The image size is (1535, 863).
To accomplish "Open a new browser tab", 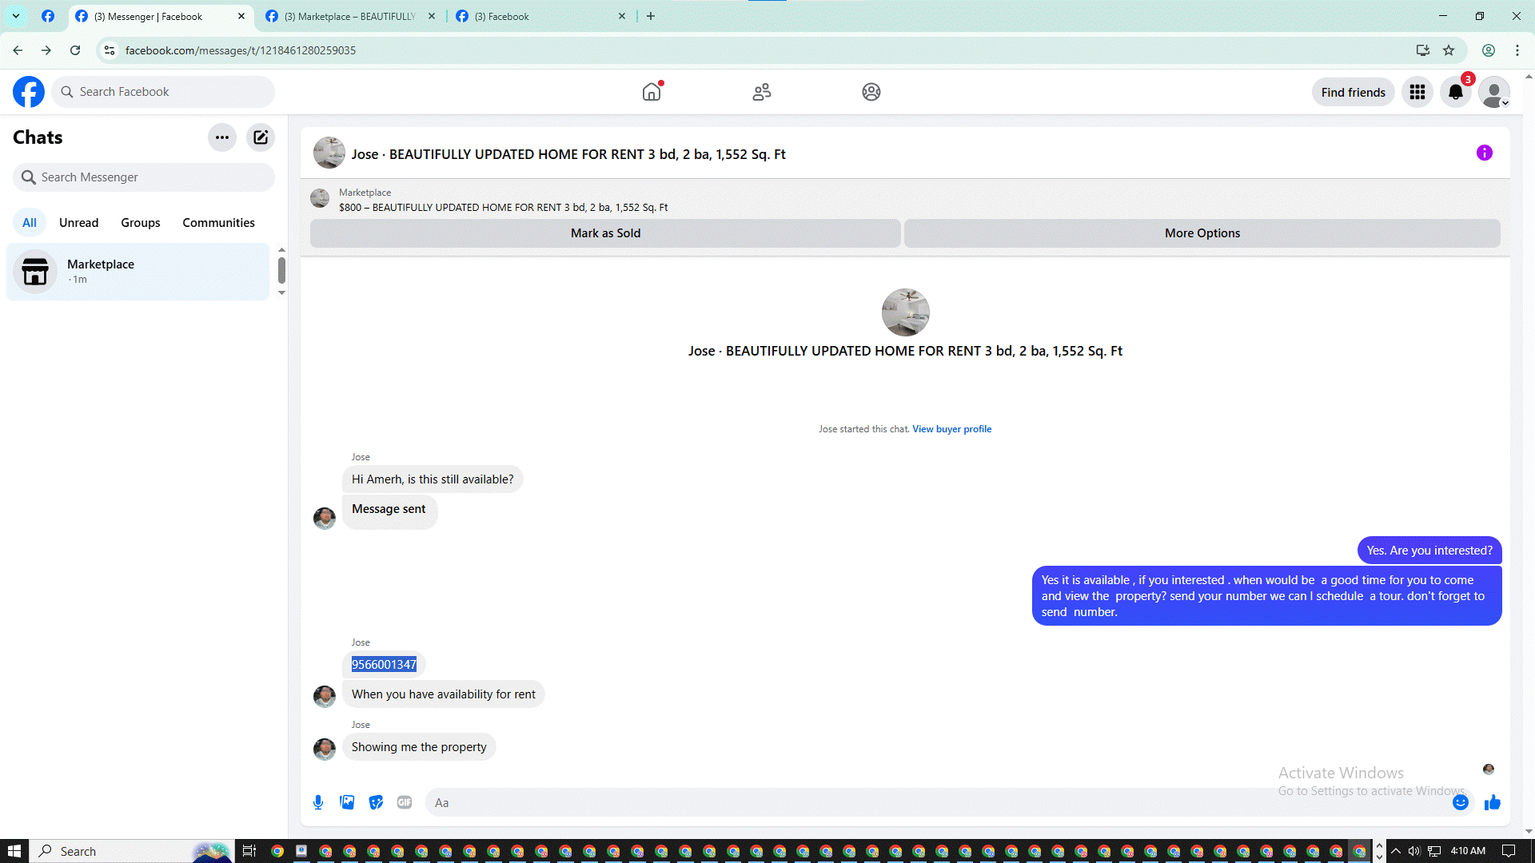I will click(x=651, y=16).
